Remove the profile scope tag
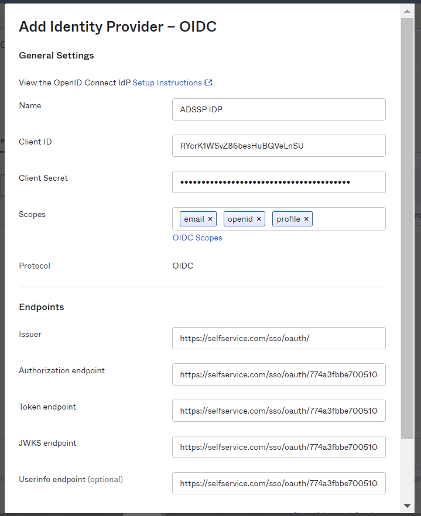The image size is (421, 516). click(x=306, y=219)
